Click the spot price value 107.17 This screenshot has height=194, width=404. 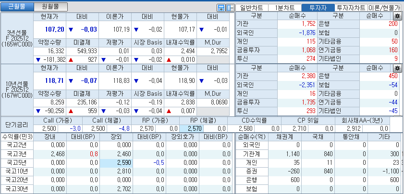pyautogui.click(x=187, y=29)
